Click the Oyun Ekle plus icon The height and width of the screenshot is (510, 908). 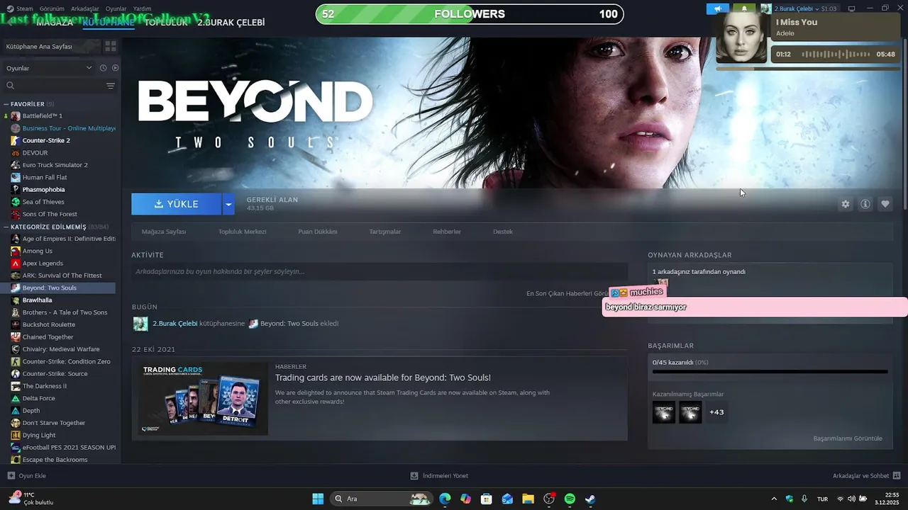[11, 475]
